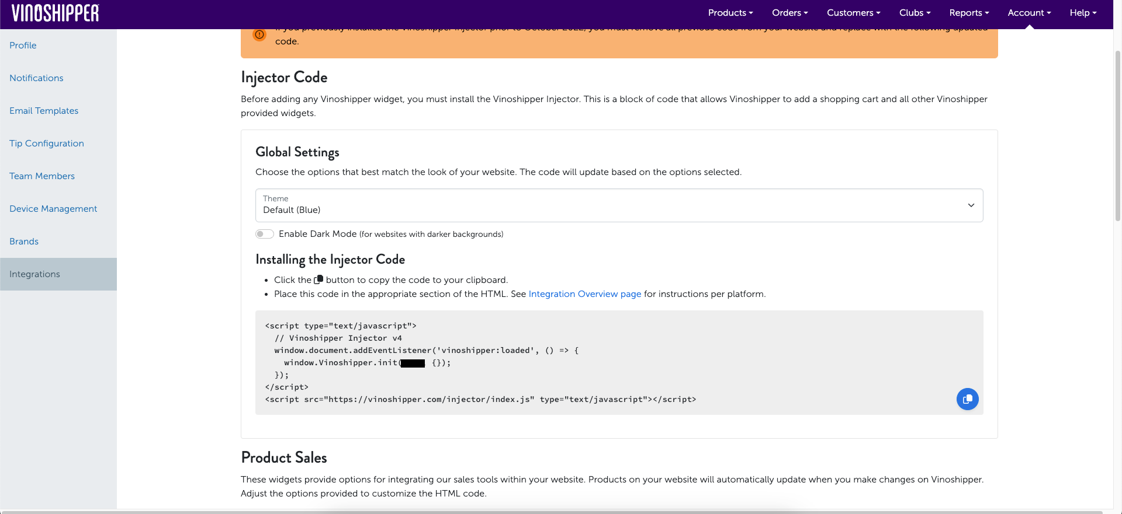Expand the Customers menu

tap(853, 13)
